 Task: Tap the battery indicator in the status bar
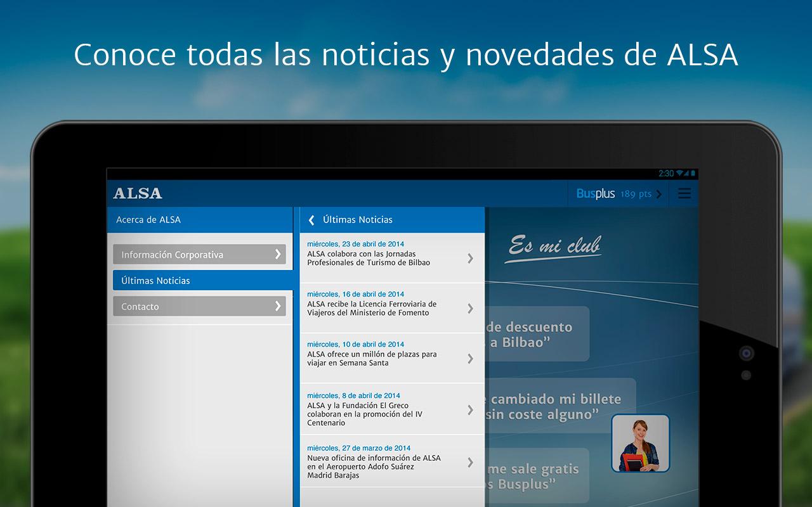[x=692, y=172]
